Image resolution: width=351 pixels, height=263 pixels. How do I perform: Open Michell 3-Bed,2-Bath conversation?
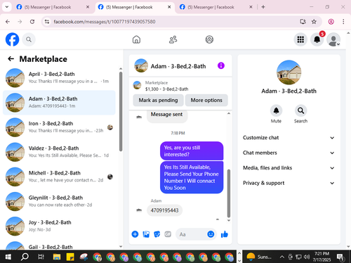tap(59, 177)
